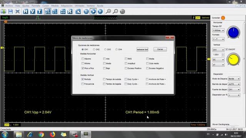Select the CH2 radio button
Screen dimensions: 246x138
pyautogui.click(x=94, y=49)
